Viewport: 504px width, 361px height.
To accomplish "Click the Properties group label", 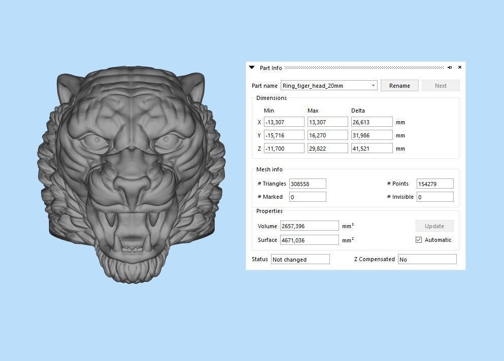I will point(270,211).
